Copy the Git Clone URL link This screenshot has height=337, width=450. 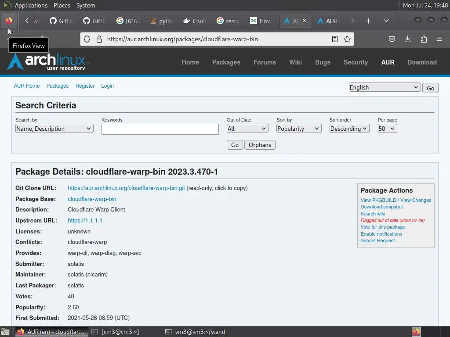coord(126,188)
